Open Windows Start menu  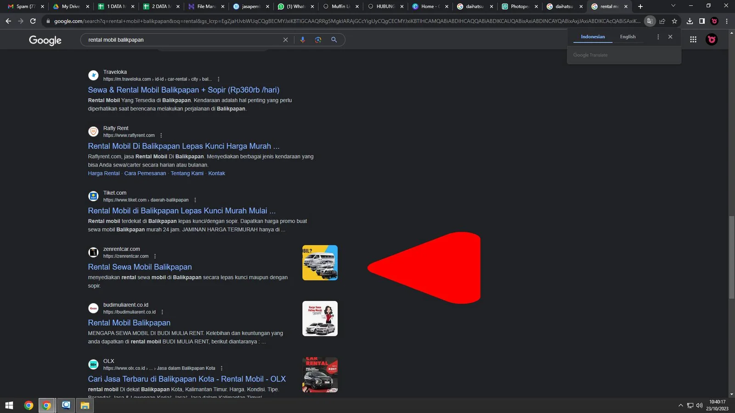(9, 405)
